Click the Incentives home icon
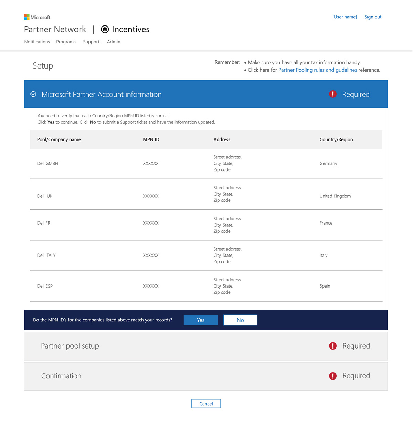Screen dimensions: 413x426 tap(105, 30)
